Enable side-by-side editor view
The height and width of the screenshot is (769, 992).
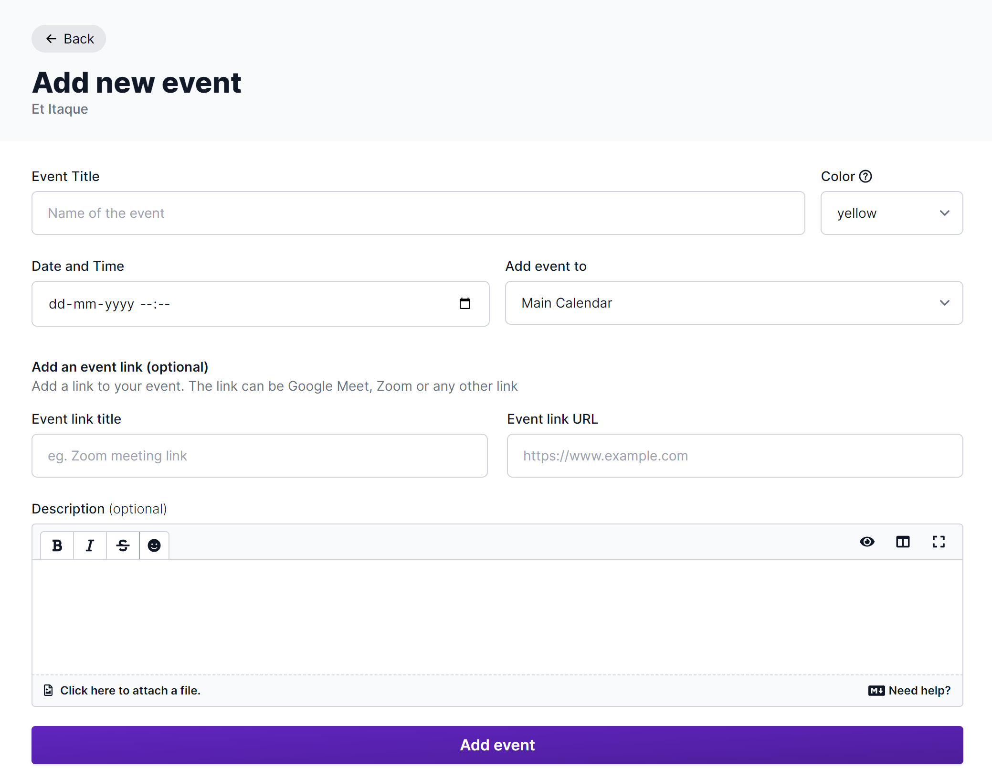(903, 542)
